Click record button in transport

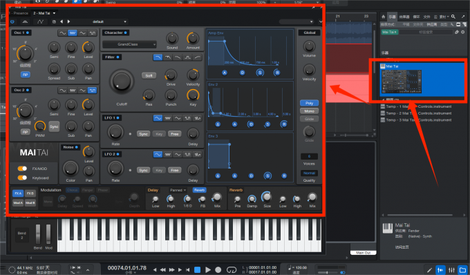tap(218, 269)
